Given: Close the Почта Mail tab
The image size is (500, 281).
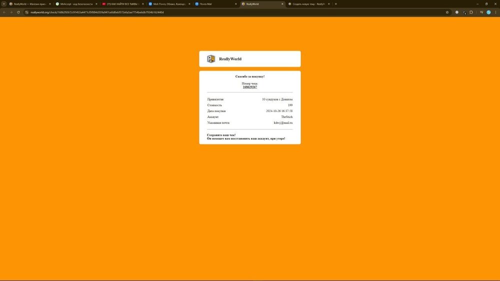Looking at the screenshot, I should point(236,4).
